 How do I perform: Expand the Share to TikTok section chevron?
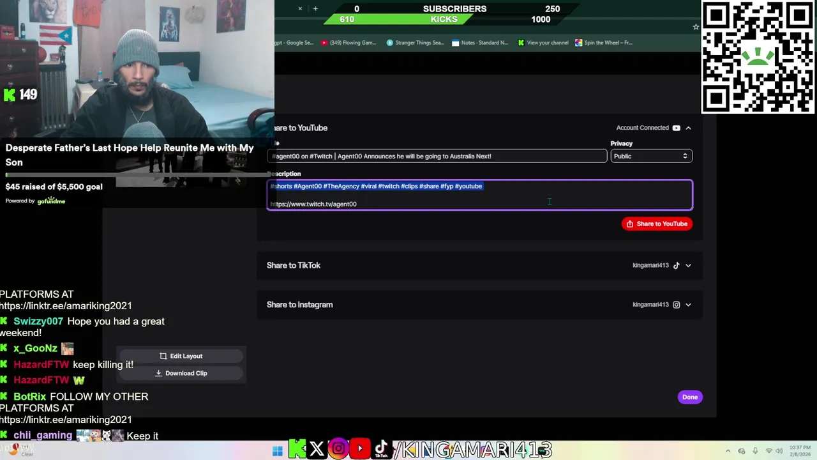(688, 265)
